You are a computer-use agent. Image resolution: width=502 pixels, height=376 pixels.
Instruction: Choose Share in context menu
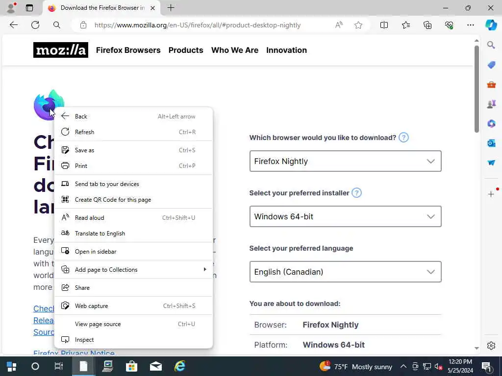pyautogui.click(x=133, y=287)
